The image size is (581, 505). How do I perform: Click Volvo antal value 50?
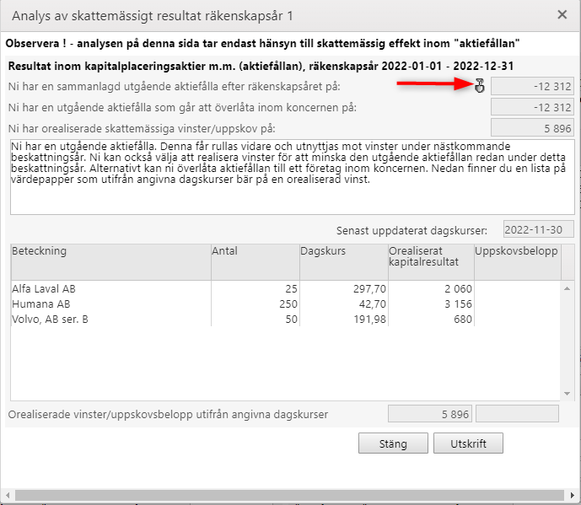coord(291,319)
